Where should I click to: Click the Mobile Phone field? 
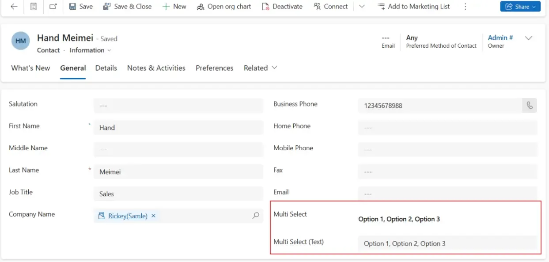tap(448, 150)
